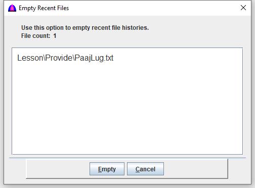Click empty title bar area beside title

click(x=152, y=8)
